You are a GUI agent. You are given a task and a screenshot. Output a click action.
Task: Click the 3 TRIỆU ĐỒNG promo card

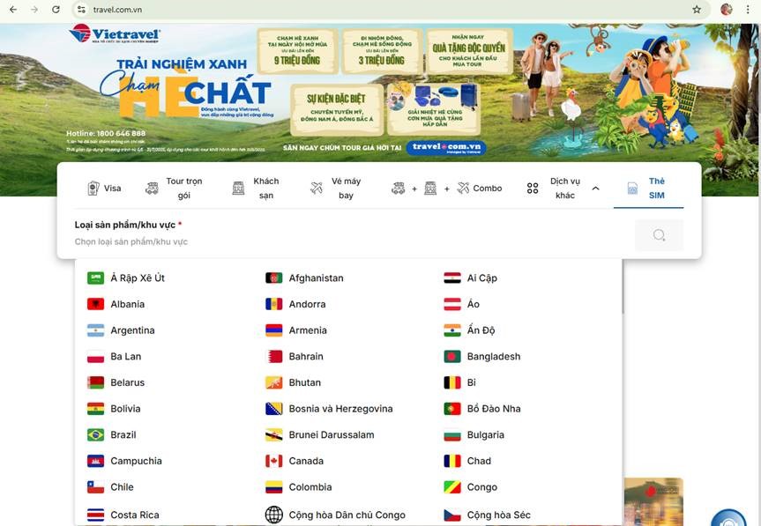(382, 51)
